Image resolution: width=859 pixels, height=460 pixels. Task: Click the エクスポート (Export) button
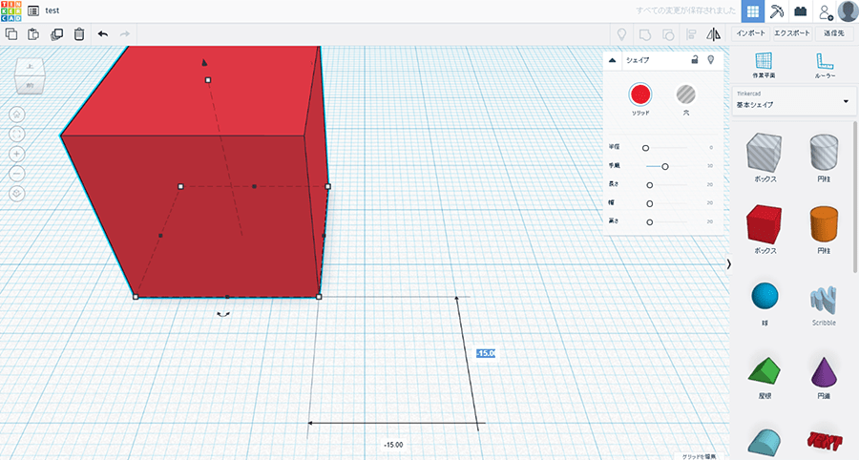792,33
